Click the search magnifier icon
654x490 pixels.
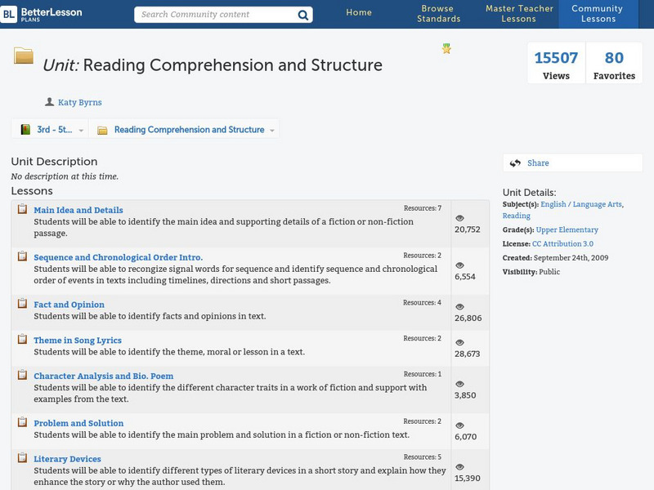tap(303, 15)
